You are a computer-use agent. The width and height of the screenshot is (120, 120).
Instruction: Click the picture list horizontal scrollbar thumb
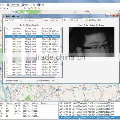point(31,77)
